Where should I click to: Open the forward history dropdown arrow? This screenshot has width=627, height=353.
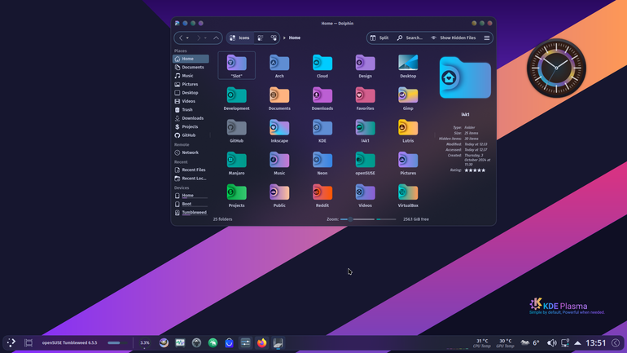[205, 38]
